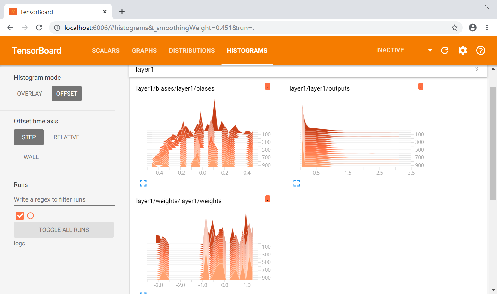Click the layer1 section count '3'
497x294 pixels.
coord(477,69)
